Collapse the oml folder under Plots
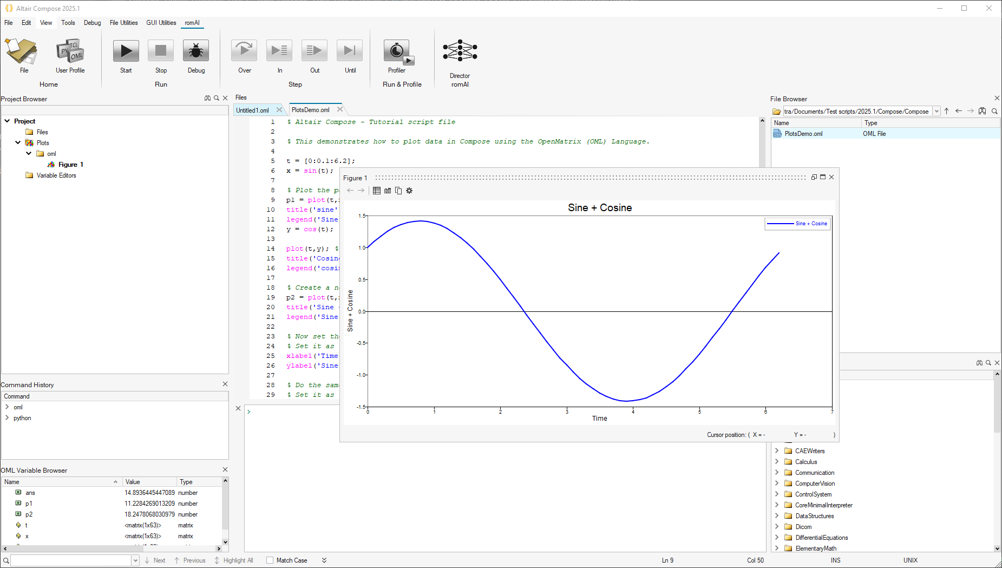This screenshot has height=568, width=1002. [x=29, y=153]
